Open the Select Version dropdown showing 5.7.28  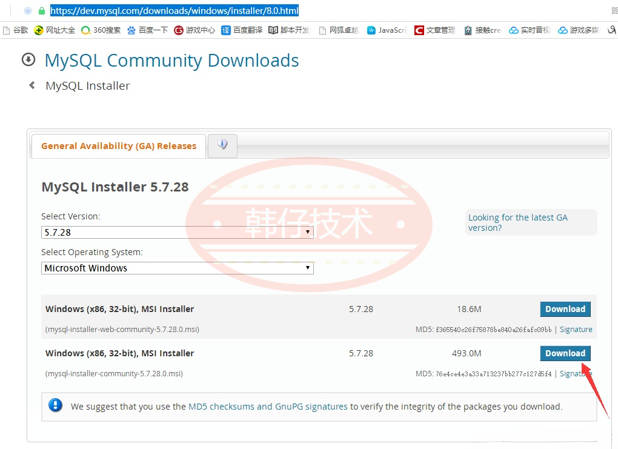pos(178,232)
